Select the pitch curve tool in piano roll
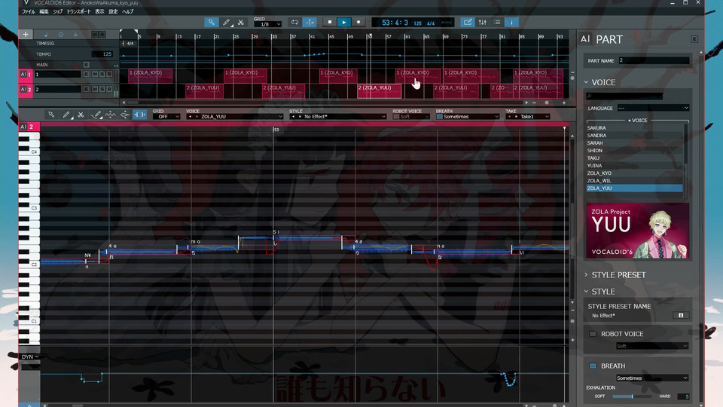The height and width of the screenshot is (407, 723). [110, 115]
